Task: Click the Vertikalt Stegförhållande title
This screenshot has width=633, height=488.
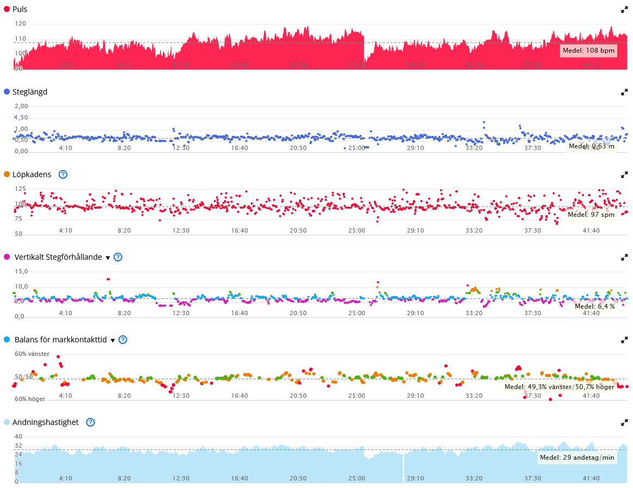Action: [x=58, y=257]
